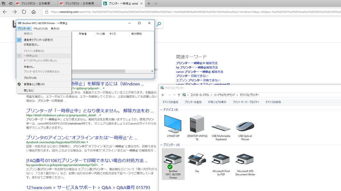Close the Bing search tab

[x=141, y=3]
